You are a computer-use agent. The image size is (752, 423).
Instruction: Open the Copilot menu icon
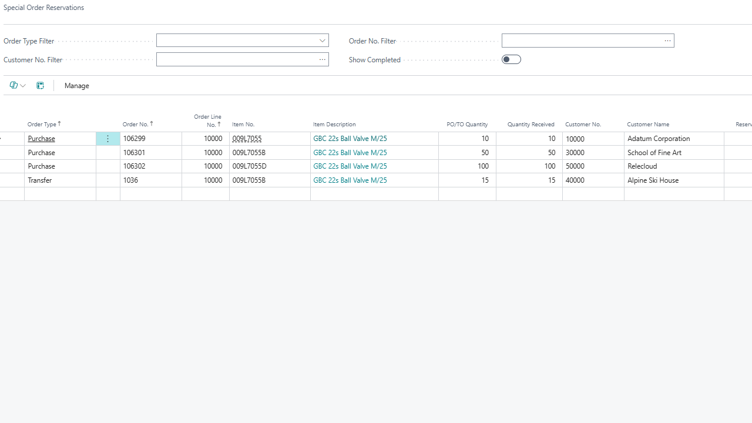[x=14, y=86]
